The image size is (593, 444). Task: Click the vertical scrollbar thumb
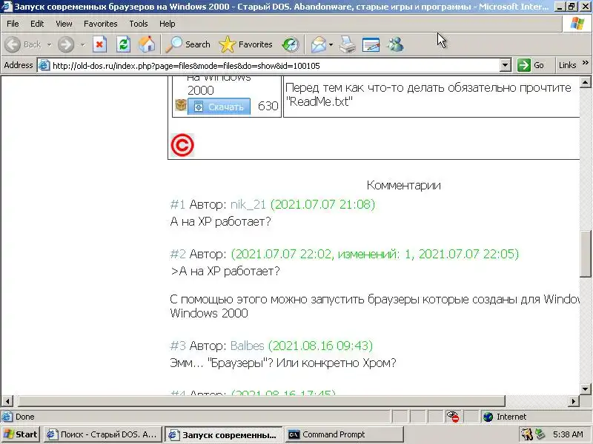(x=586, y=255)
